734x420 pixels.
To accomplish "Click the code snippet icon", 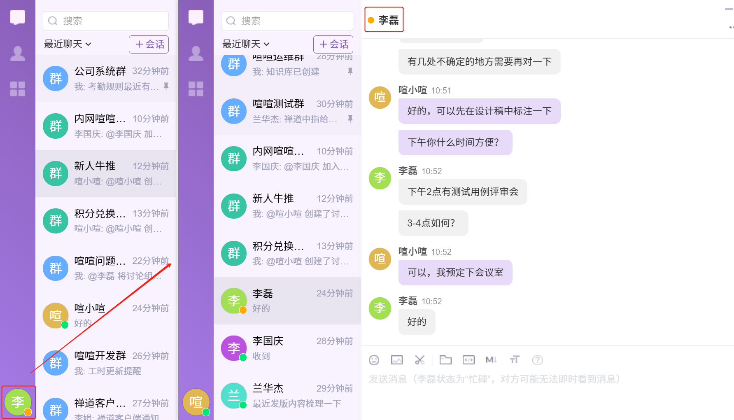I will 468,360.
